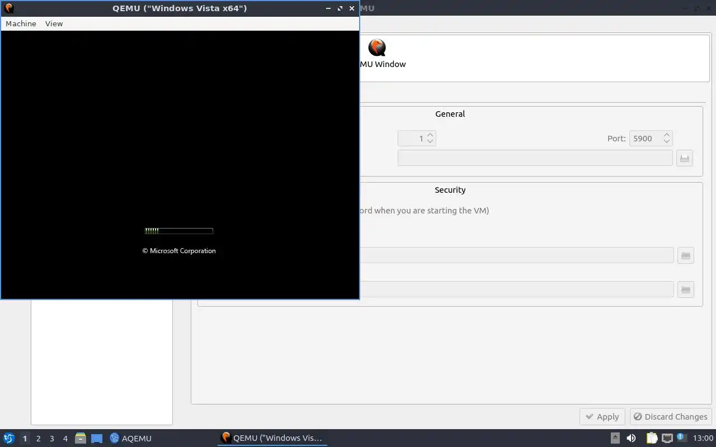Switch to workspace 3 in the pager
Screen dimensions: 716x447
coord(51,439)
